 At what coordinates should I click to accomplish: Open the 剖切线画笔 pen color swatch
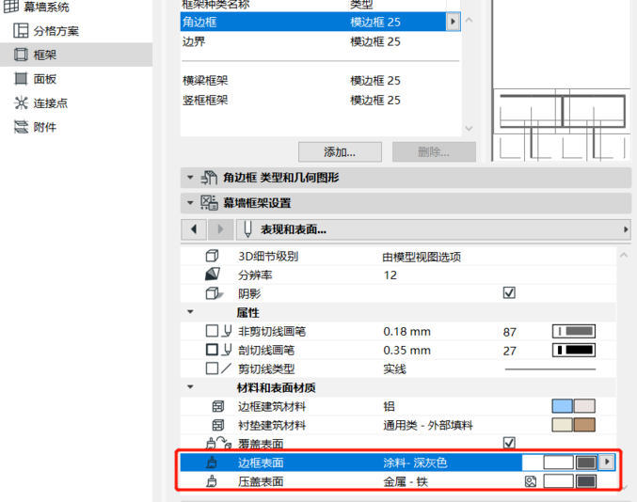click(x=574, y=350)
